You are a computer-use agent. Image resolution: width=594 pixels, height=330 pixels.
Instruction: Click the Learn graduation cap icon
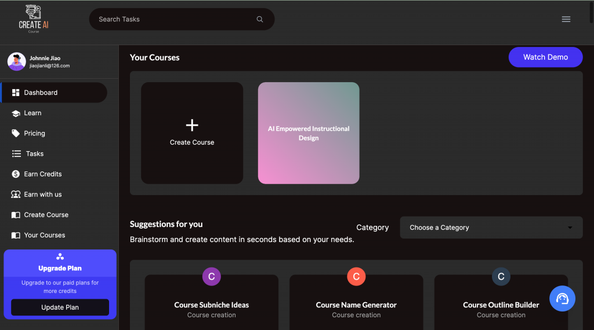click(x=16, y=113)
